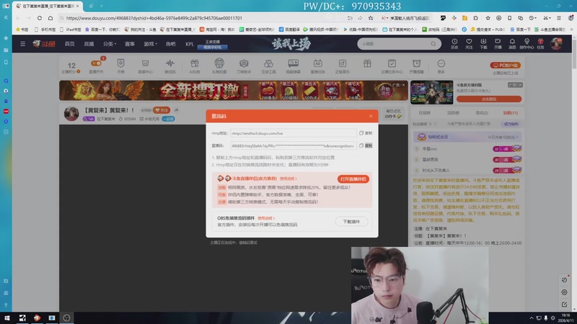The height and width of the screenshot is (324, 577).
Task: Click the 关注 follow button beside room title
Action: 162,110
